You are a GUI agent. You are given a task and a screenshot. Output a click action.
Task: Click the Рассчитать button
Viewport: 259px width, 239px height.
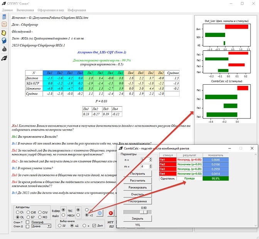click(x=138, y=181)
